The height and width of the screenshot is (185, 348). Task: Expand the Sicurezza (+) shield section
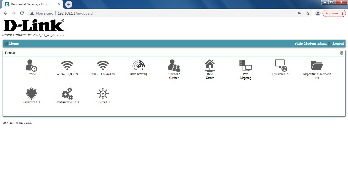tap(32, 94)
